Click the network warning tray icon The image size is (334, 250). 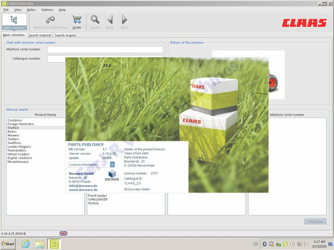click(271, 244)
